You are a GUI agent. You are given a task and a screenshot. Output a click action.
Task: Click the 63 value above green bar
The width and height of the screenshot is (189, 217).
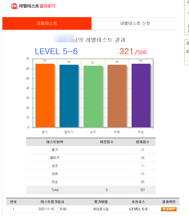[x=93, y=63]
